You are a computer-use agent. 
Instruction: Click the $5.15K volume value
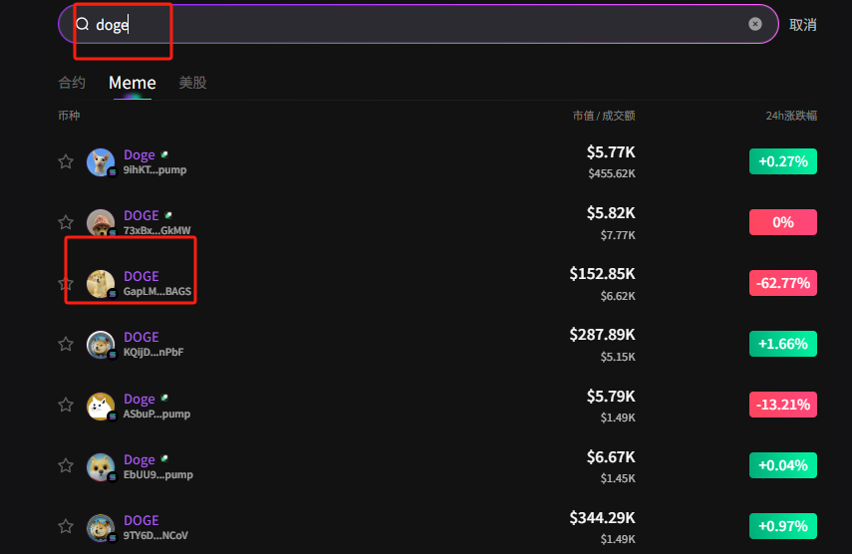[618, 357]
